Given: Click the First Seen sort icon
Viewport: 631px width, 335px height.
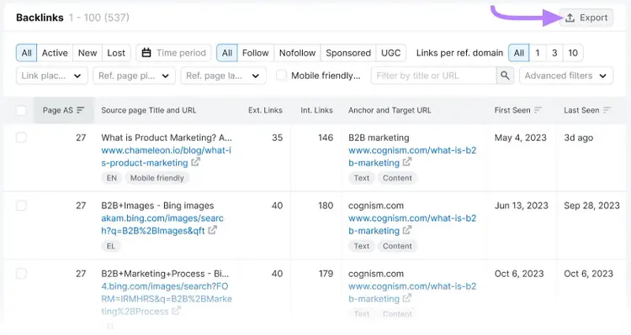Looking at the screenshot, I should click(x=538, y=110).
